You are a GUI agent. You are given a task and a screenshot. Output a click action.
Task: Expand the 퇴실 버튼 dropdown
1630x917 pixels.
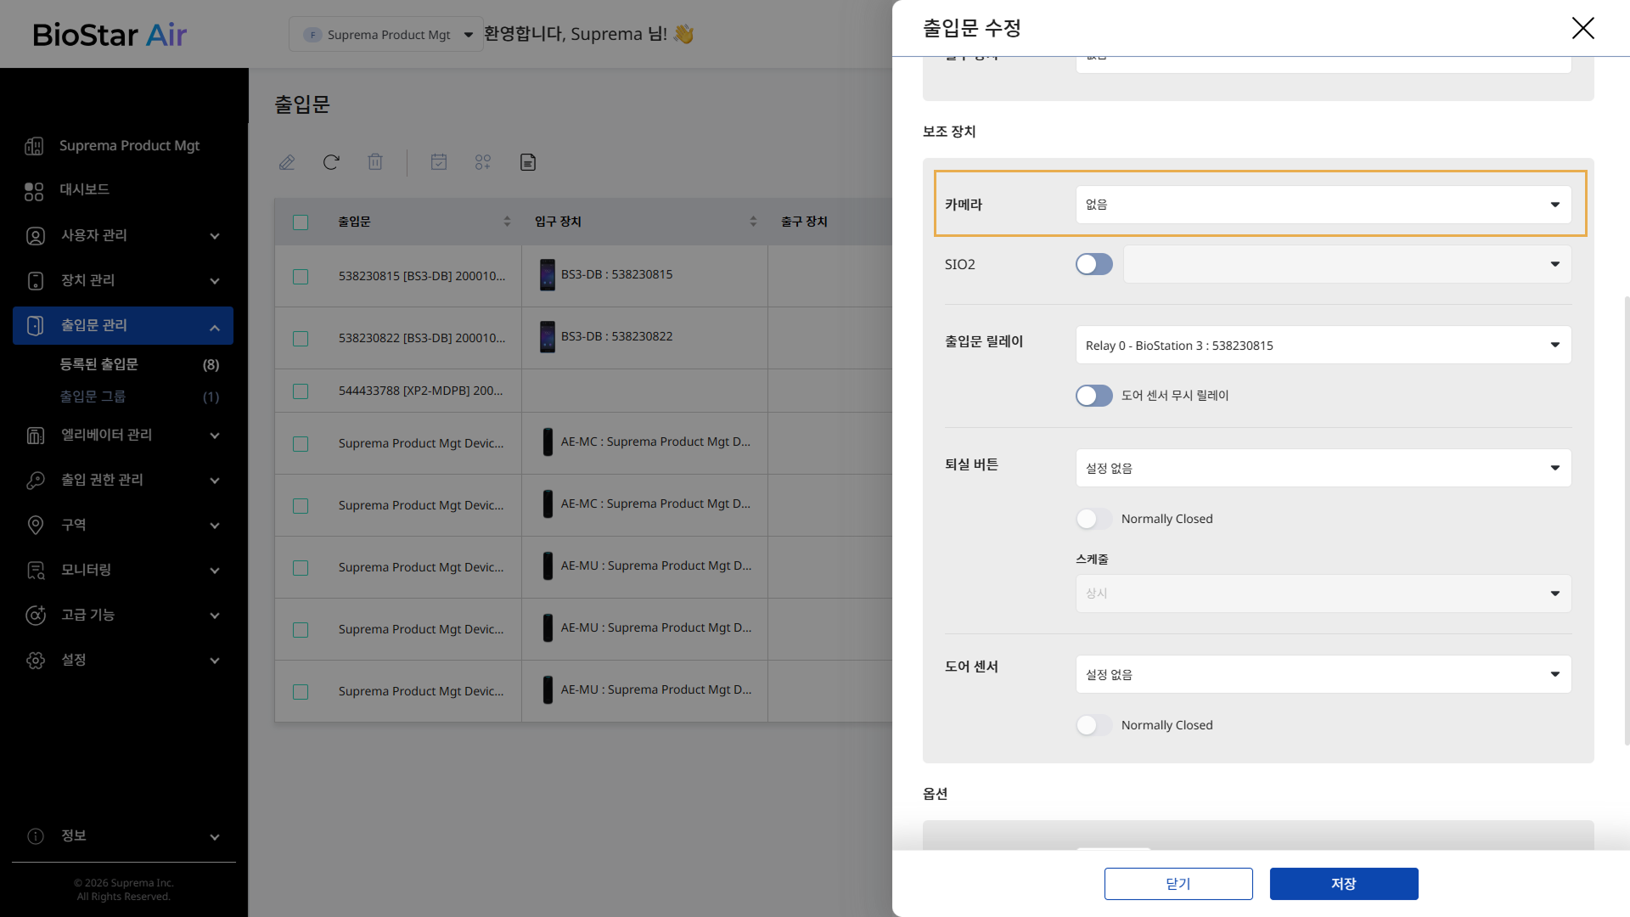[x=1323, y=468]
